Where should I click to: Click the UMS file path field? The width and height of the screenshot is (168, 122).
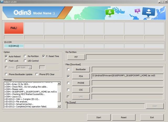128,97
